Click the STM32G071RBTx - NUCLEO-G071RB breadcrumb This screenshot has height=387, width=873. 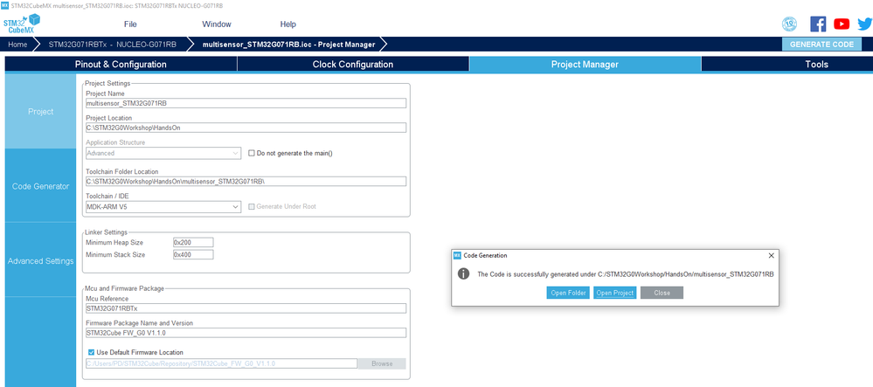coord(113,45)
